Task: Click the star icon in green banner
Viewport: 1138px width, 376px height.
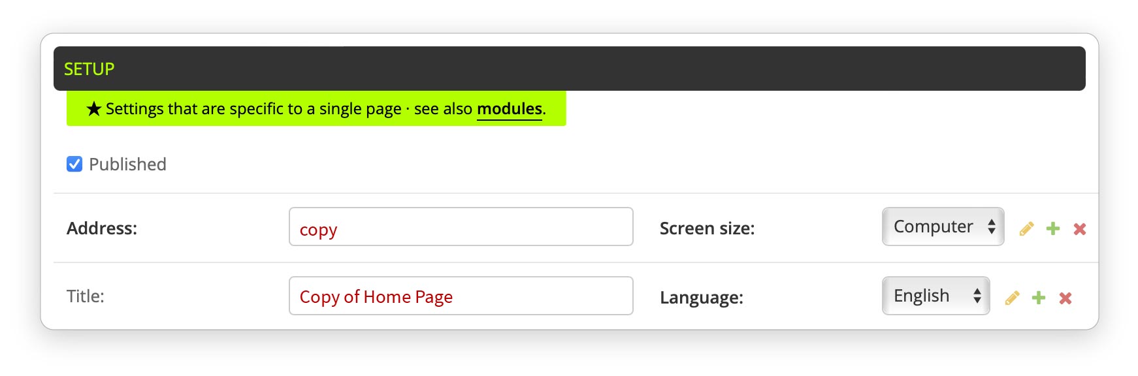Action: click(x=94, y=109)
